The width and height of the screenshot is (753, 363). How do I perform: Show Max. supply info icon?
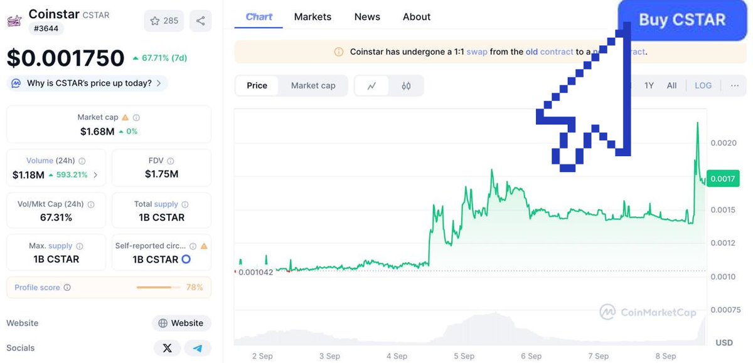pos(80,246)
